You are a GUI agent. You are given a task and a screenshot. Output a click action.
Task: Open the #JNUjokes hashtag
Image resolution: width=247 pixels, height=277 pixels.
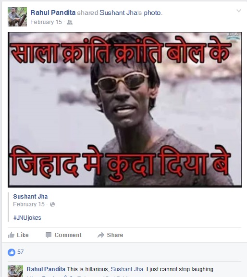pyautogui.click(x=27, y=218)
